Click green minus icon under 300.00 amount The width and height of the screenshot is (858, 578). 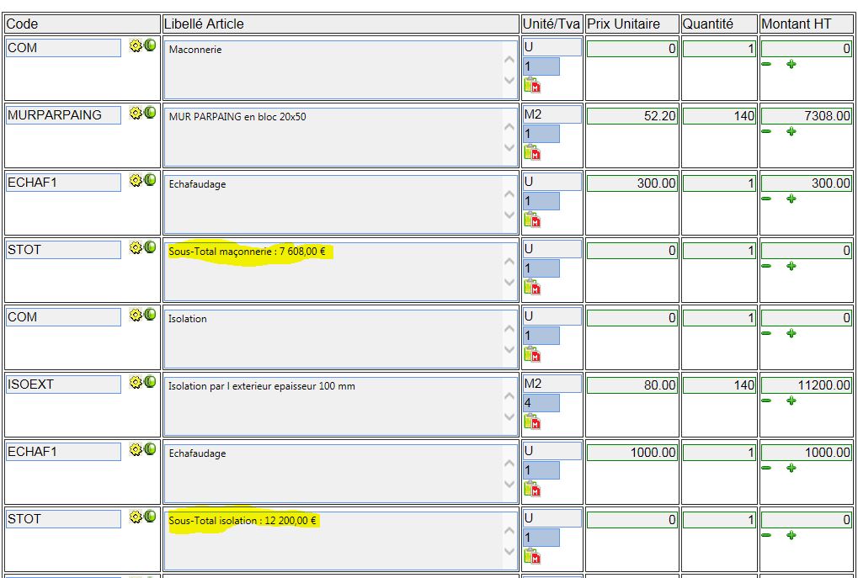[x=765, y=199]
